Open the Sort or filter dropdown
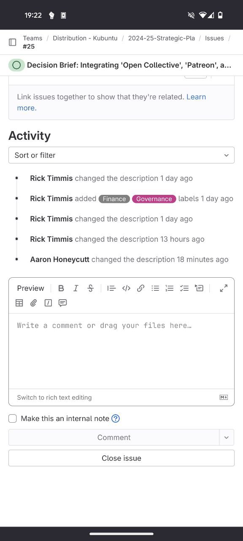 point(121,155)
